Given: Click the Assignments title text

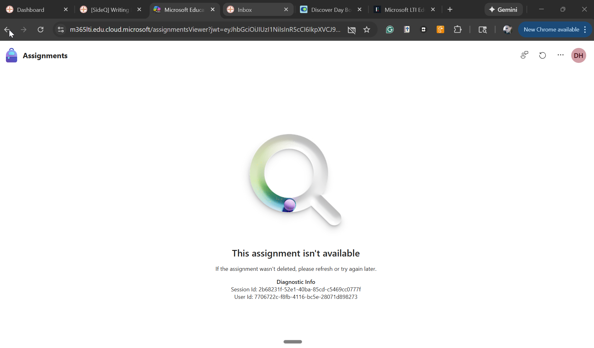Looking at the screenshot, I should pyautogui.click(x=45, y=56).
